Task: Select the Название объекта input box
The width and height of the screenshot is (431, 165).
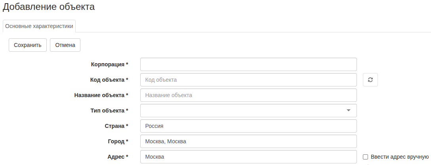Action: pos(248,95)
